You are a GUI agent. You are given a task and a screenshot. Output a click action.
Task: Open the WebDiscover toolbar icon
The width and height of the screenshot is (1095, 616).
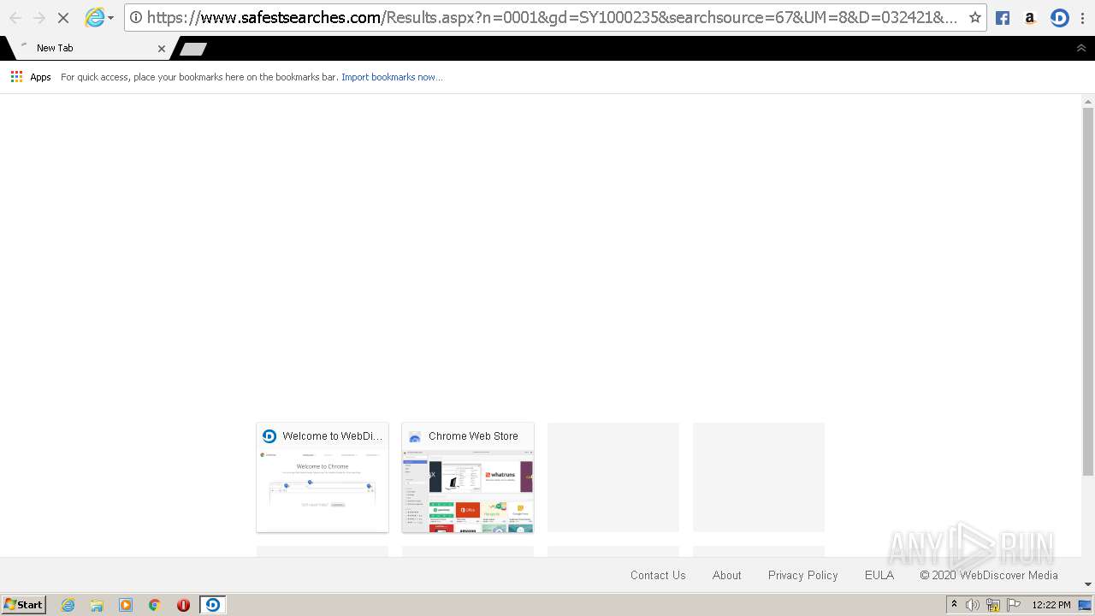click(1059, 18)
